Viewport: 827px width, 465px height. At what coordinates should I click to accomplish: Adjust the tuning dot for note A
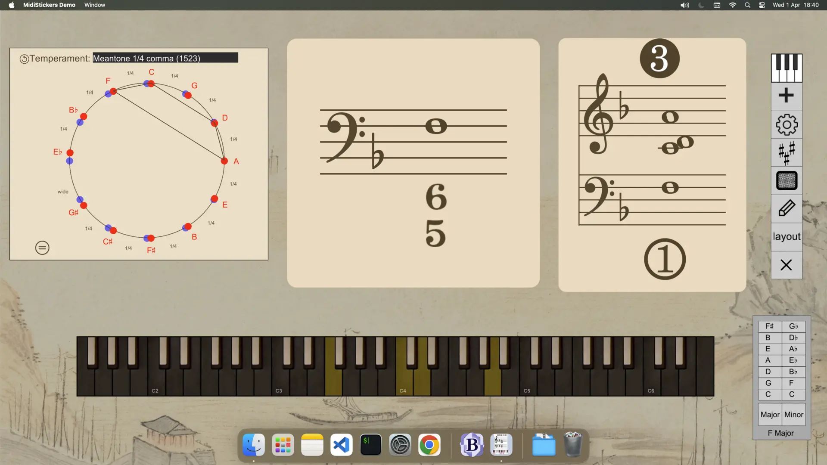[x=224, y=161]
